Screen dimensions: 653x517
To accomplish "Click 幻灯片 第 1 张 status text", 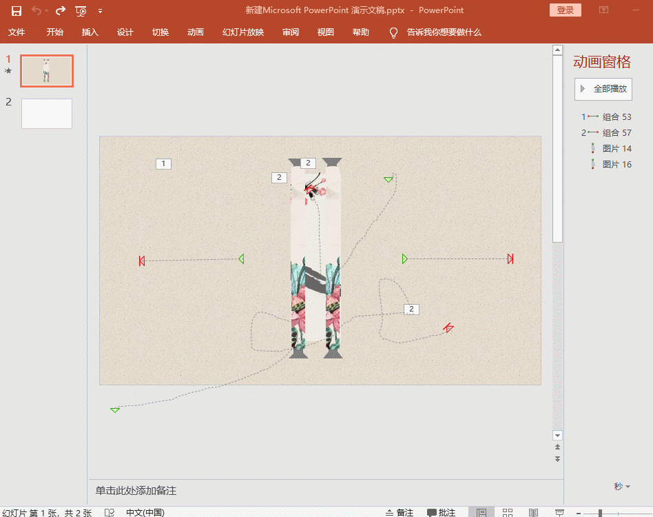I will tap(47, 512).
